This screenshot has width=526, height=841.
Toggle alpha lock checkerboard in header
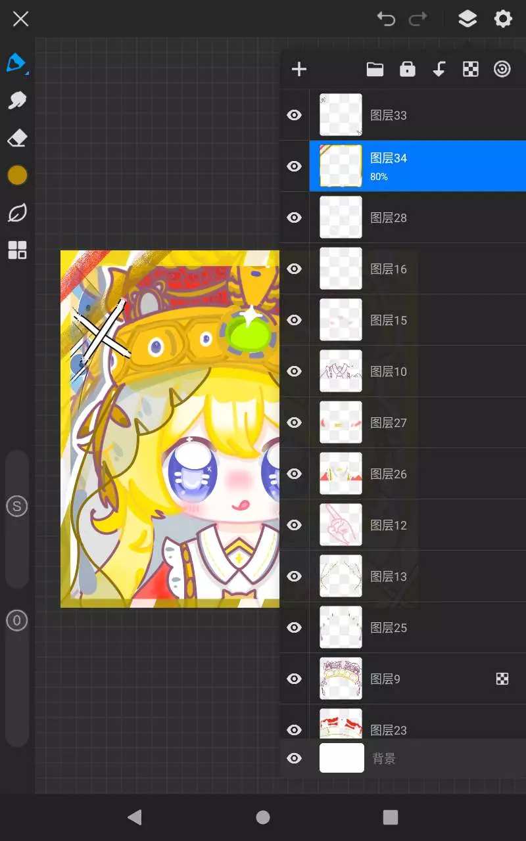point(471,69)
